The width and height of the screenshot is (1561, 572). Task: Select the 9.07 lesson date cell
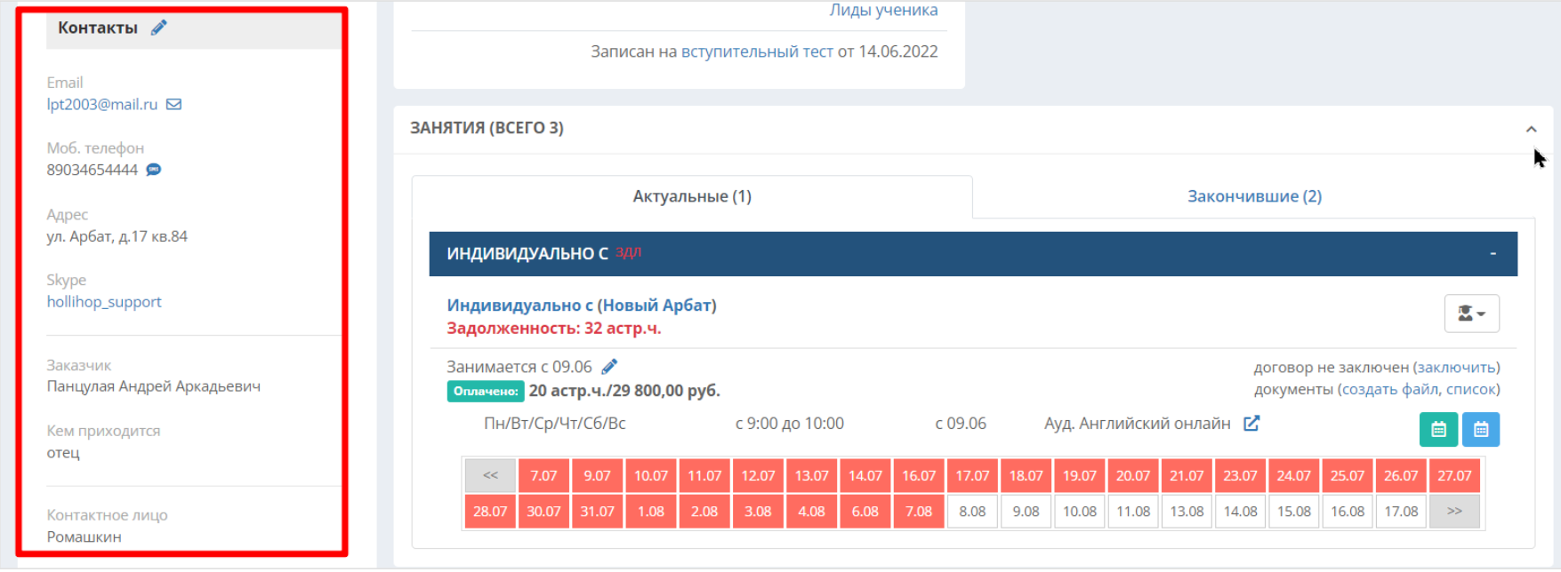pyautogui.click(x=597, y=475)
